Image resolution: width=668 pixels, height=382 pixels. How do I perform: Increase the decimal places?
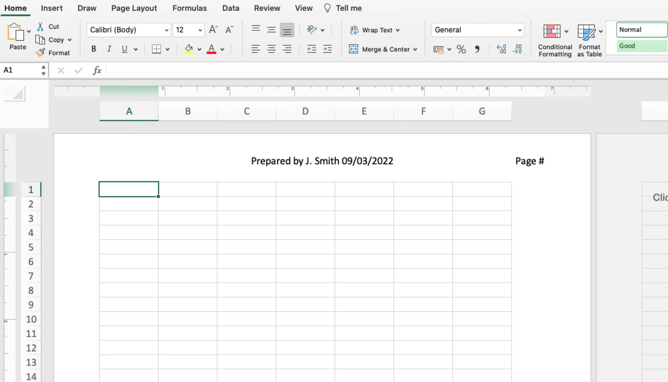pos(502,49)
